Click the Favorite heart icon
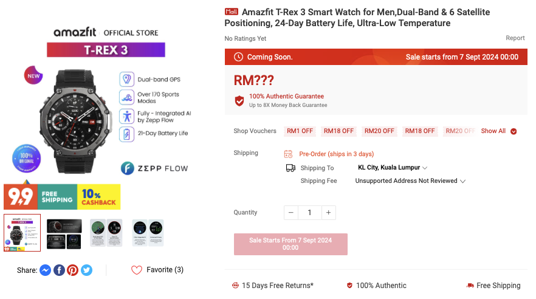 (136, 270)
